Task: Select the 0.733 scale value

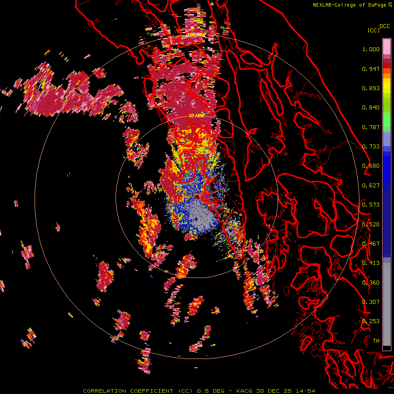Action: (x=371, y=147)
